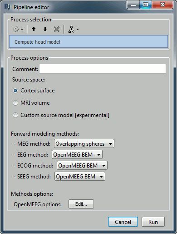Image resolution: width=177 pixels, height=234 pixels.
Task: Click the Comment text field
Action: tap(103, 69)
